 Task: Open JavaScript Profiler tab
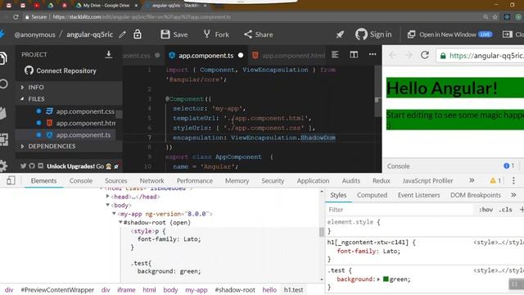pos(427,180)
